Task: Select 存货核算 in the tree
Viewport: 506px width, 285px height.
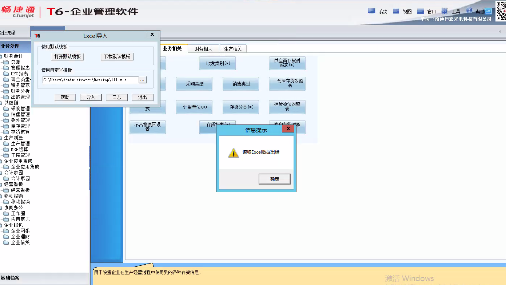Action: (x=20, y=132)
